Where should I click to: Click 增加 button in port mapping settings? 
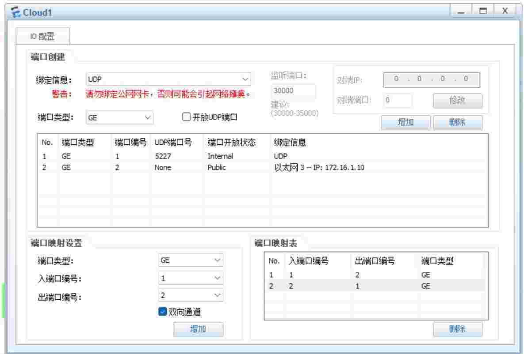[198, 329]
